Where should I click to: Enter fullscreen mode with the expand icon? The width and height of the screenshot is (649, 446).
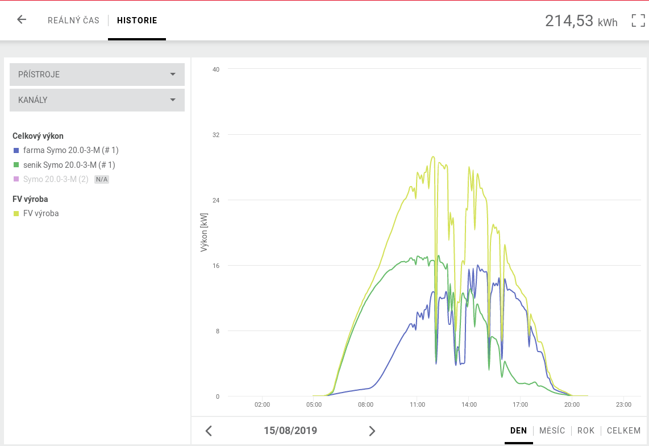[638, 21]
